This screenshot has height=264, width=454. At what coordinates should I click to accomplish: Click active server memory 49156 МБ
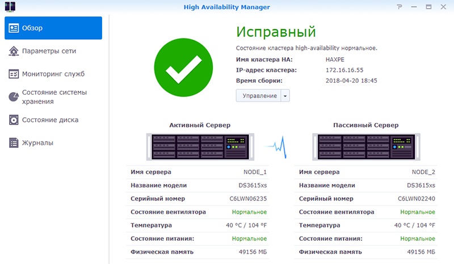pyautogui.click(x=253, y=252)
